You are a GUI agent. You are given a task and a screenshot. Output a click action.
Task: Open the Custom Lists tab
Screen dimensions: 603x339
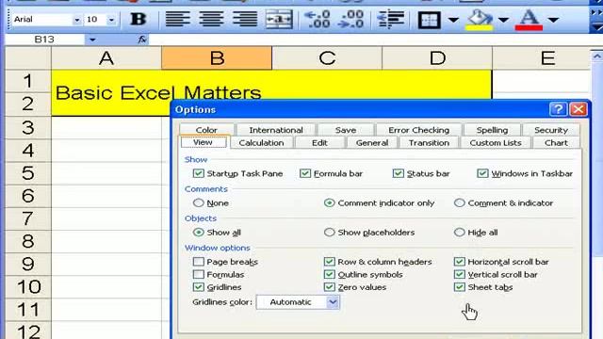click(x=496, y=142)
